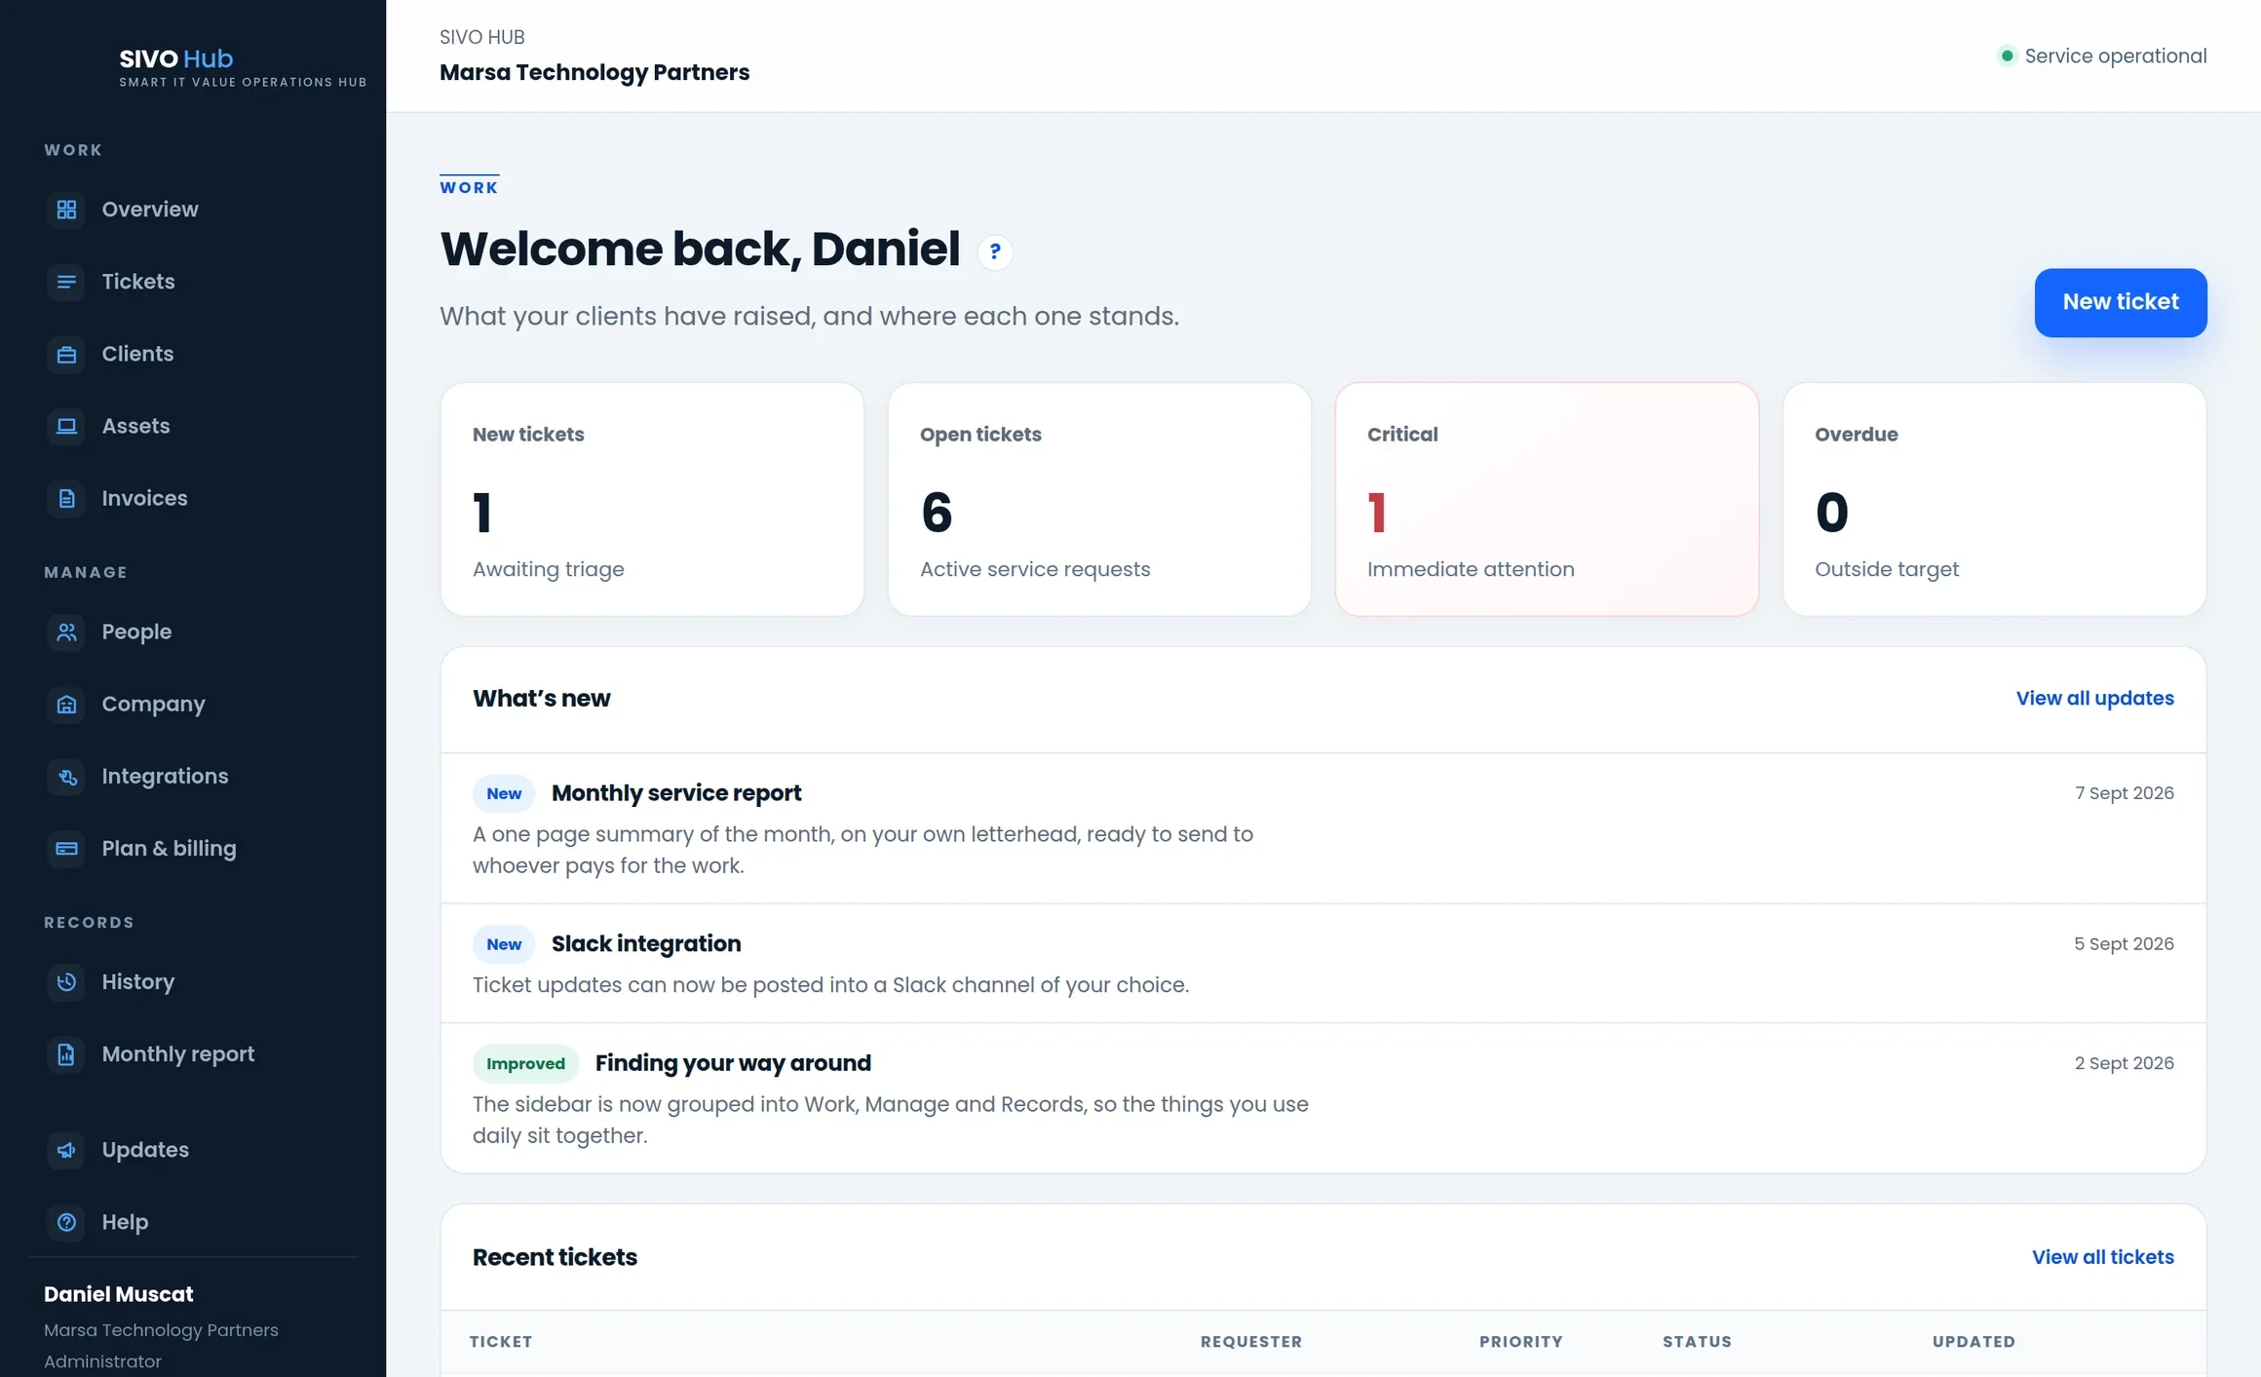Open the Plan & billing card icon

pyautogui.click(x=66, y=848)
